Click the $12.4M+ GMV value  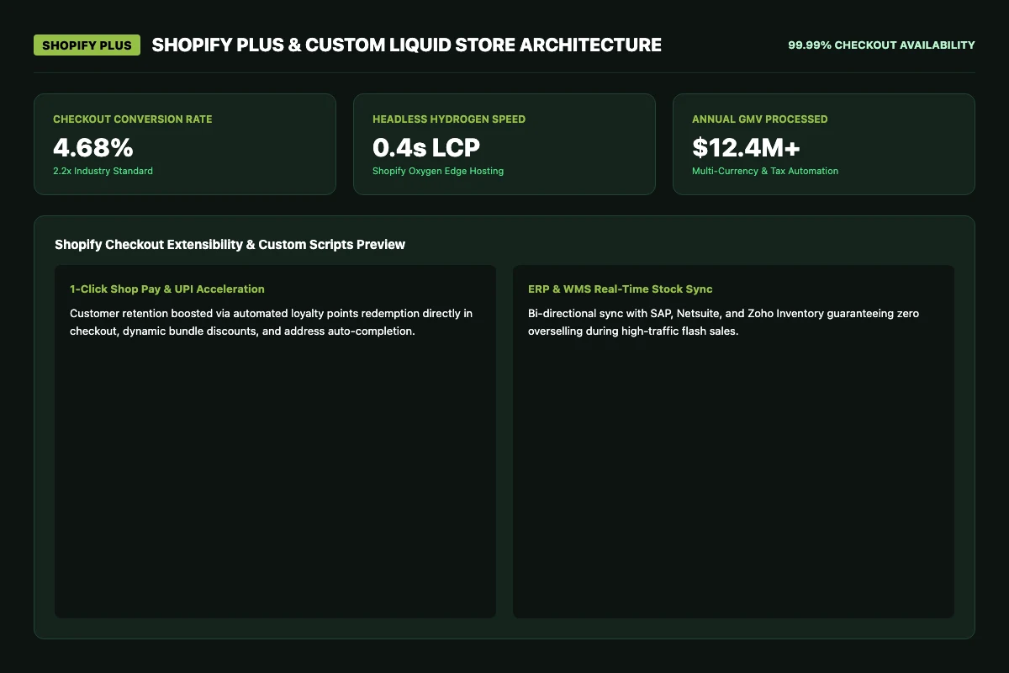[x=747, y=148]
